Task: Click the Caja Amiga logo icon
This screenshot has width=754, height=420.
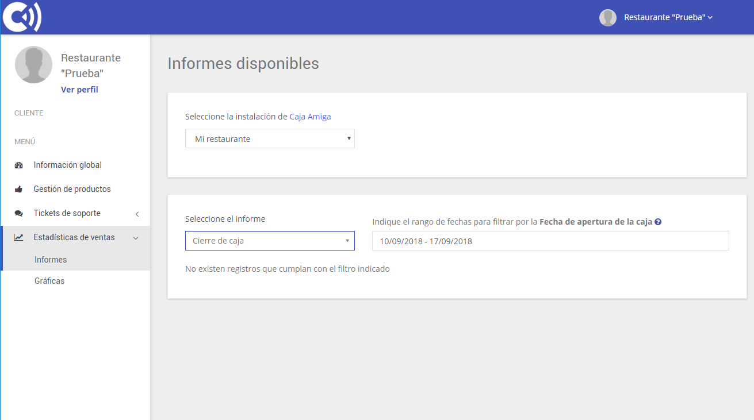Action: tap(21, 17)
